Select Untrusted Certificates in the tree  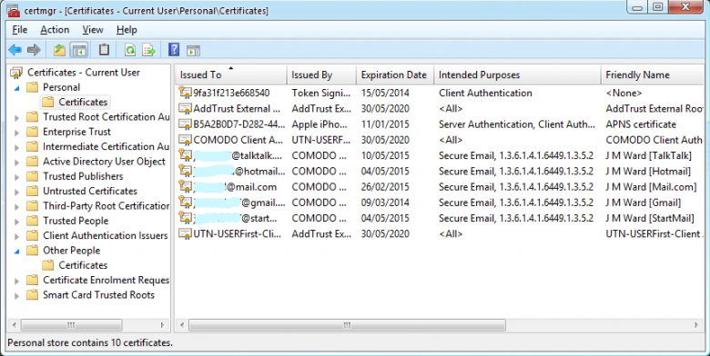[x=89, y=191]
